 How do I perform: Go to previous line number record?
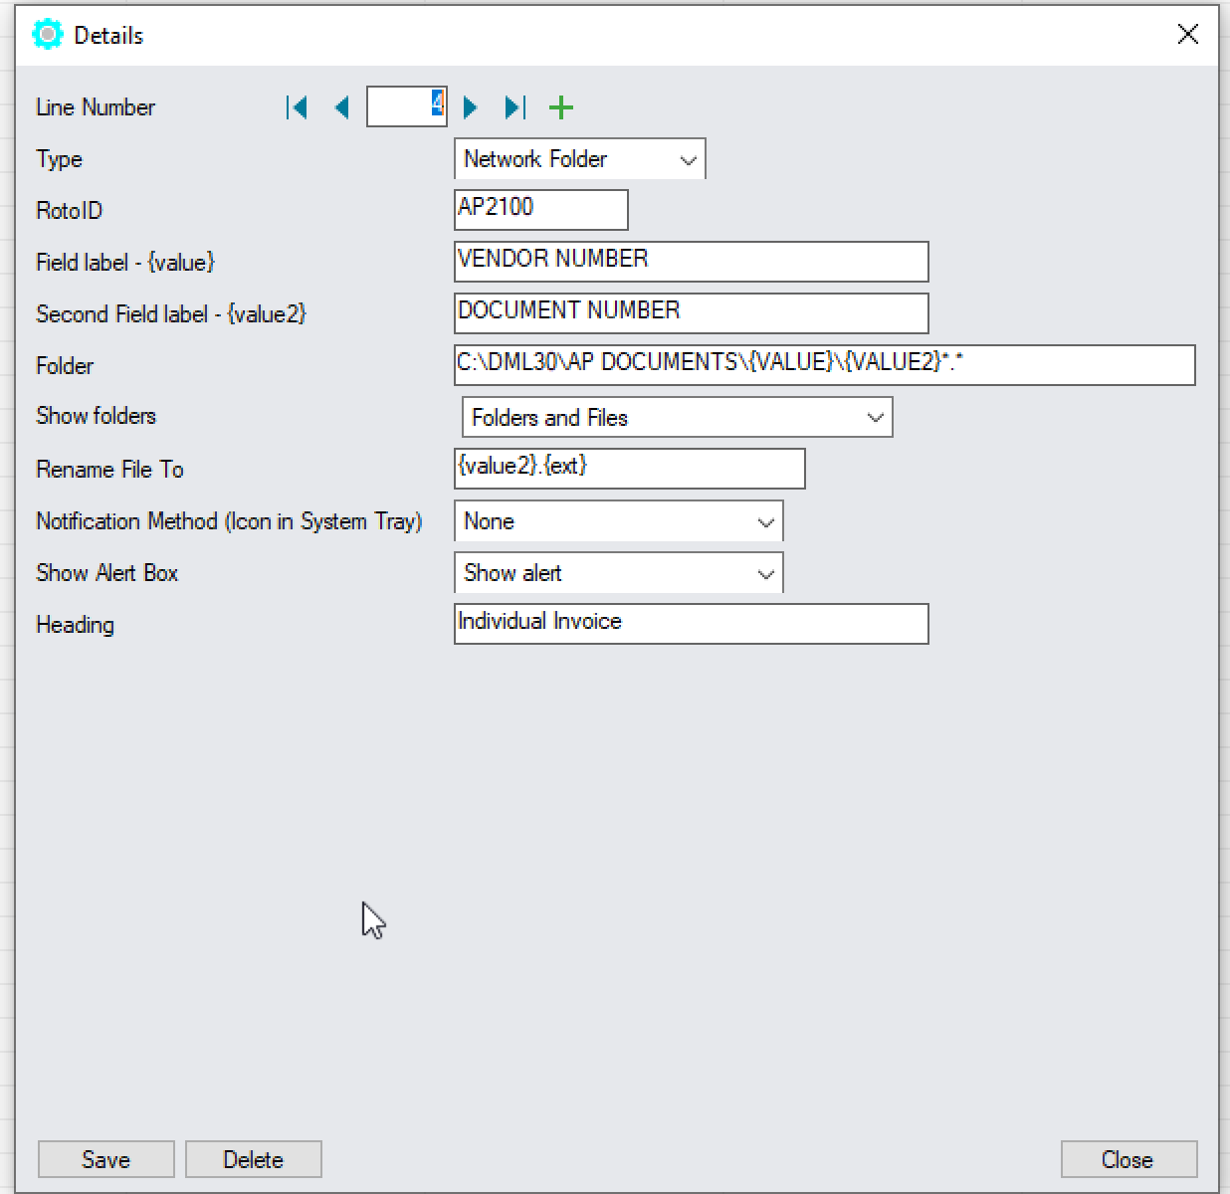[342, 107]
